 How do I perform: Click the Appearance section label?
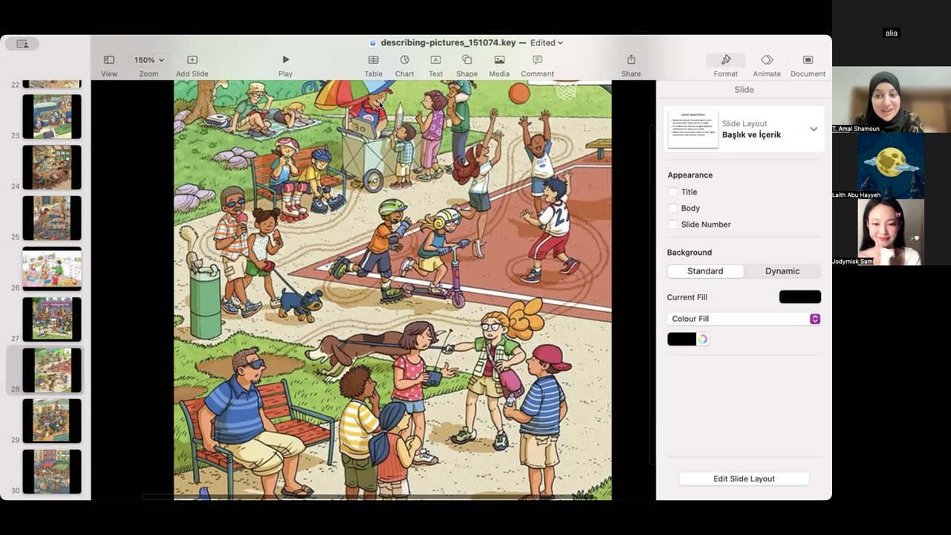pos(689,175)
